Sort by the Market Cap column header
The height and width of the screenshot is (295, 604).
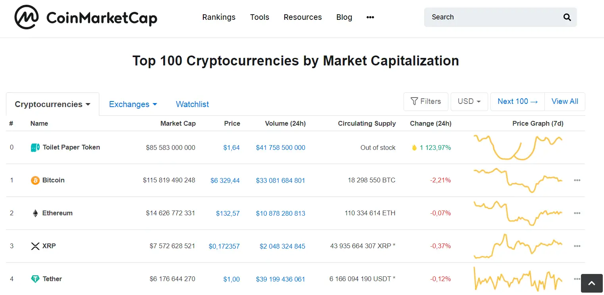coord(178,123)
